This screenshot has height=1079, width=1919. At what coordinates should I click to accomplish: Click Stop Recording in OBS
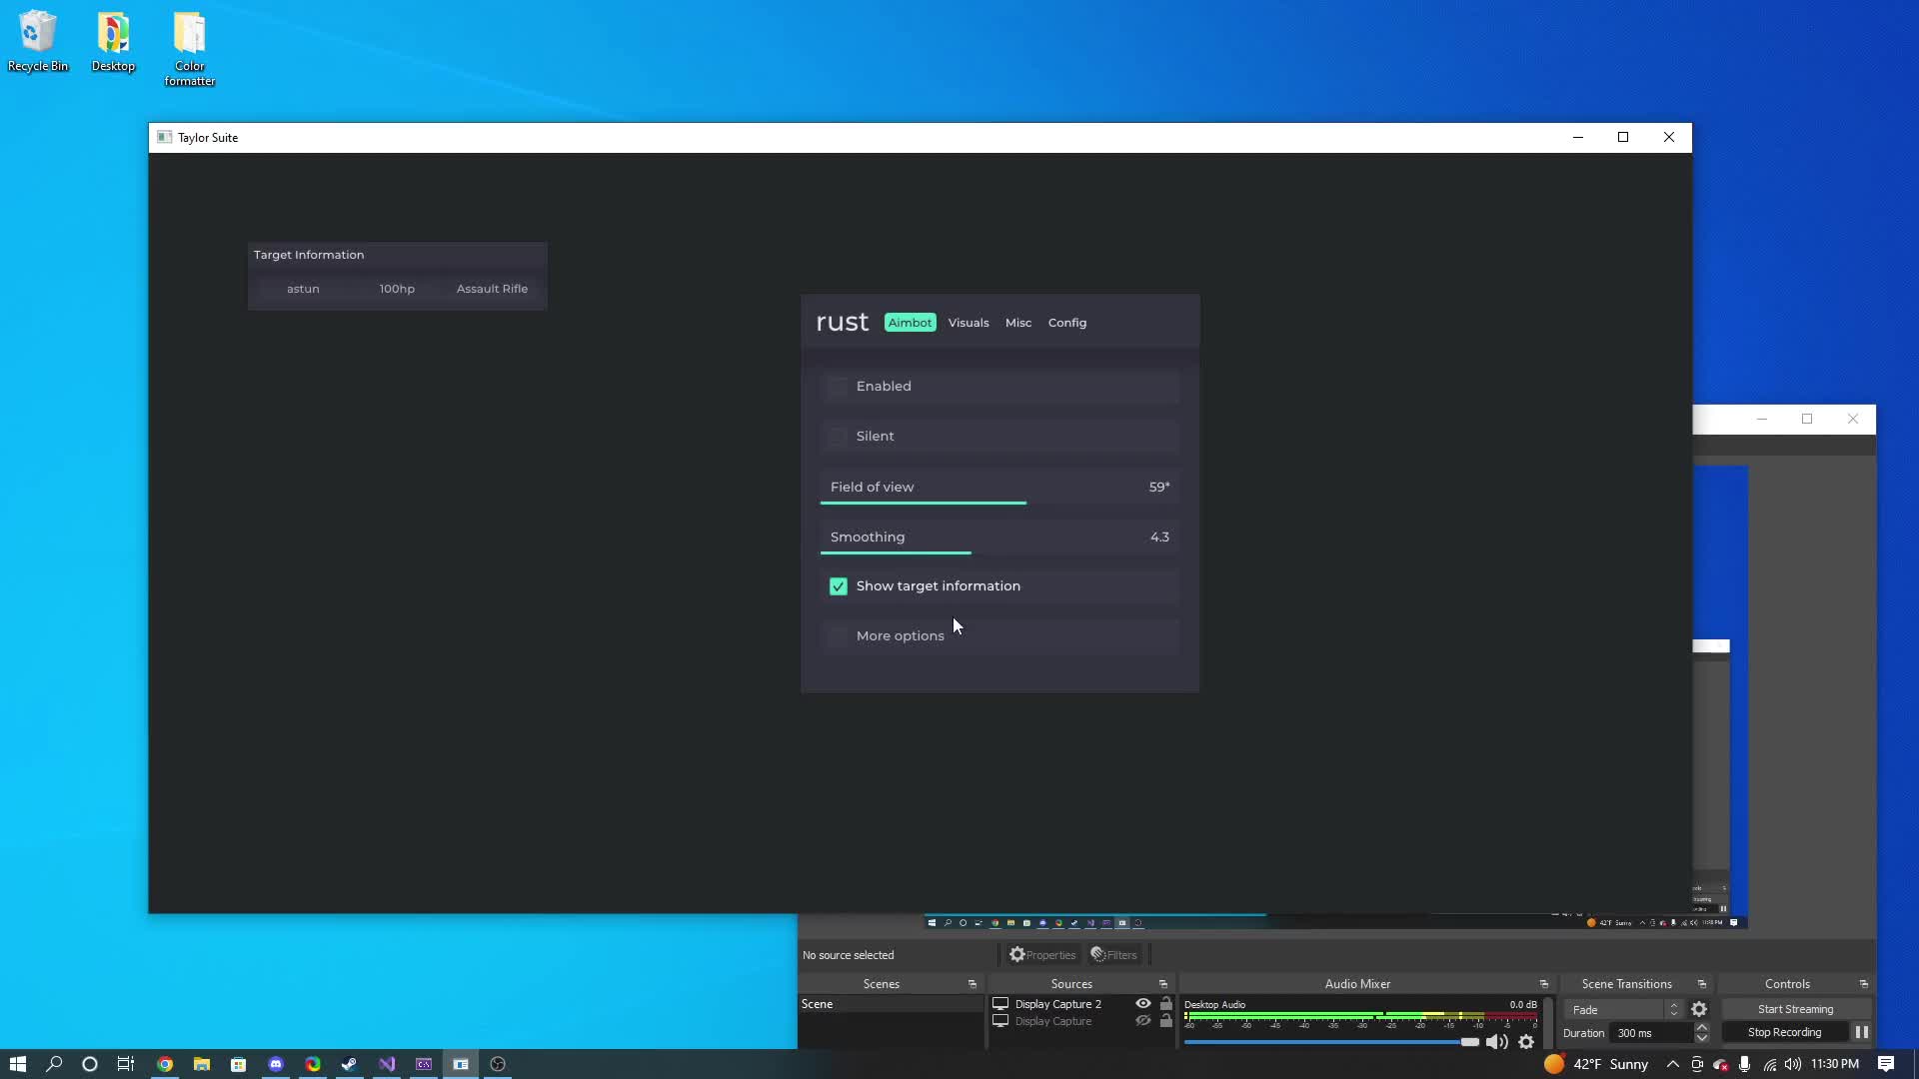click(x=1784, y=1033)
